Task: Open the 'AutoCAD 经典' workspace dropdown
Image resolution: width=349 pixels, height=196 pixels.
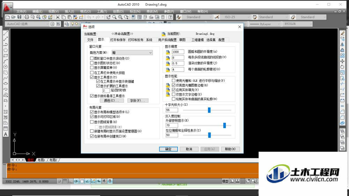Action: click(27, 24)
